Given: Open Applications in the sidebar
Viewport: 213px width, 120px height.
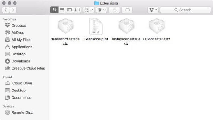Looking at the screenshot, I should coord(18,47).
